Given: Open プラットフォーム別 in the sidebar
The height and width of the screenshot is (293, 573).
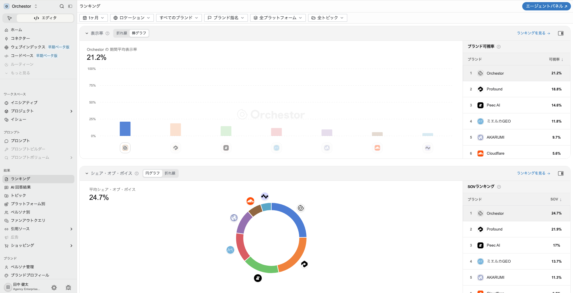Looking at the screenshot, I should 38,204.
